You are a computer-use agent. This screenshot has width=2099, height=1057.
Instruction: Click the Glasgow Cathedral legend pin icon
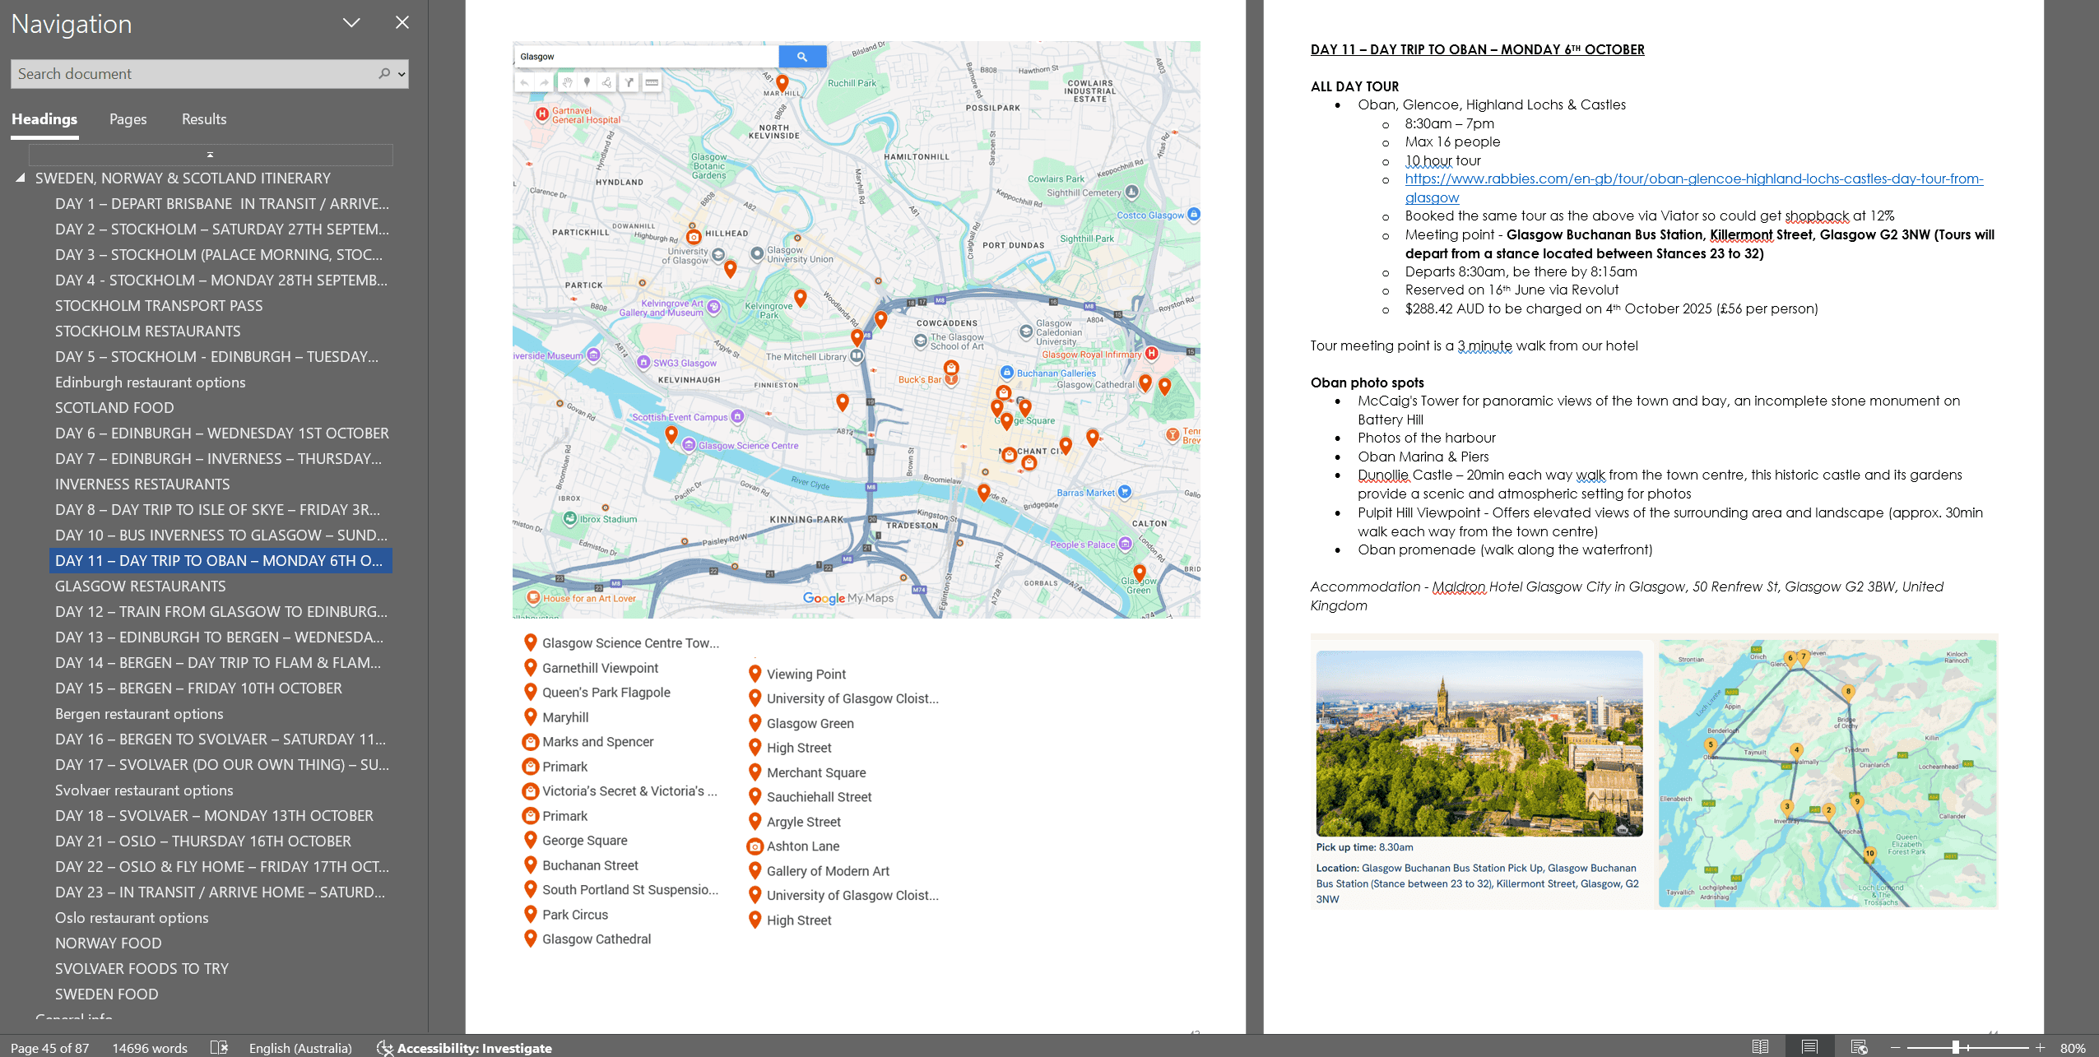coord(531,939)
